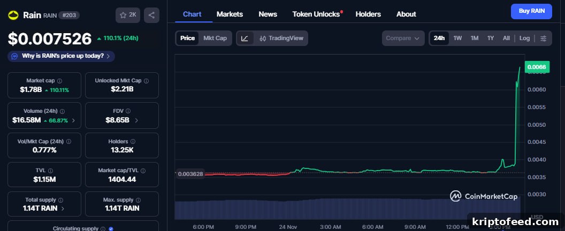The width and height of the screenshot is (565, 231).
Task: Click the 24 Nov date label on the chart axis
Action: point(287,227)
